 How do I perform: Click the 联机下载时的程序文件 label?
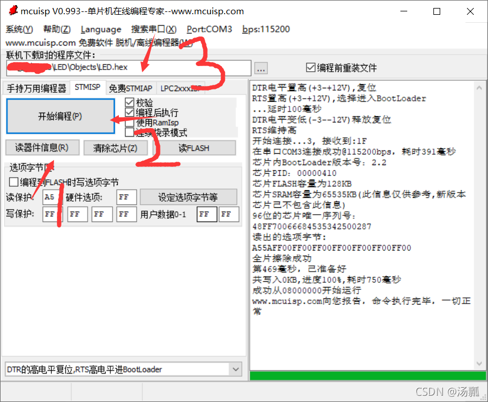click(x=51, y=55)
